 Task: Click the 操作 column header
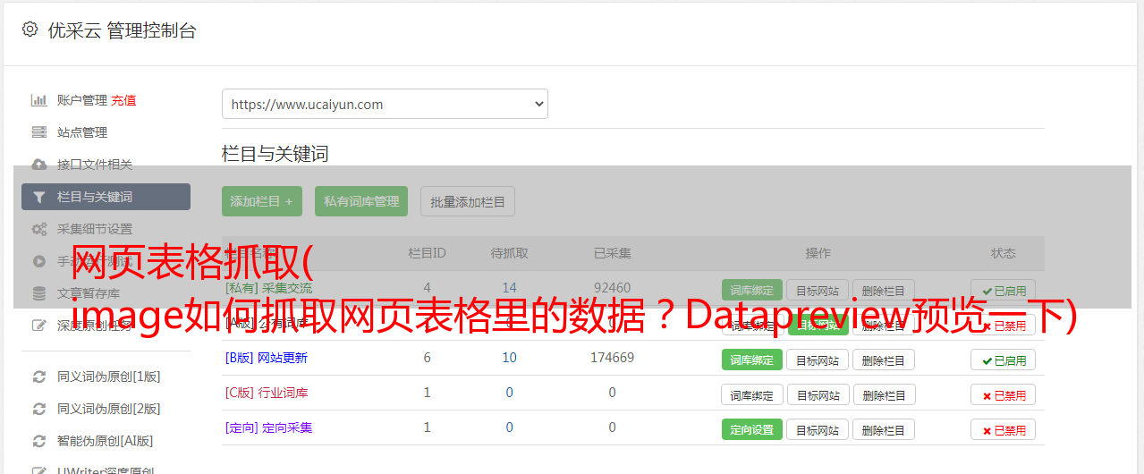(818, 253)
